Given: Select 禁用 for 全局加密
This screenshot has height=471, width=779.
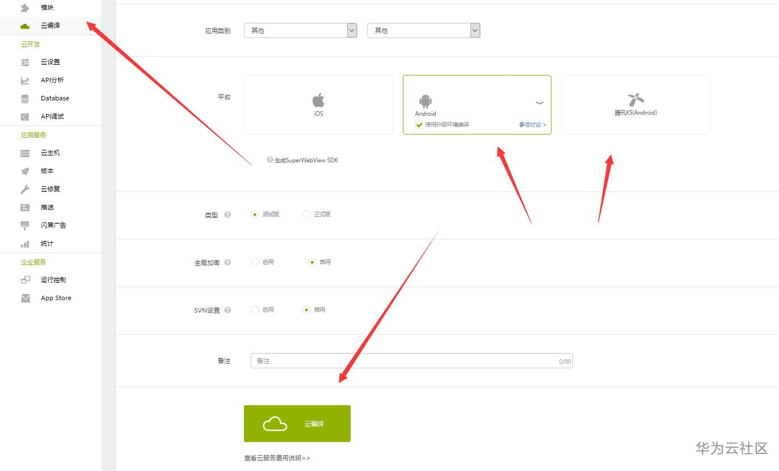Looking at the screenshot, I should pos(311,262).
